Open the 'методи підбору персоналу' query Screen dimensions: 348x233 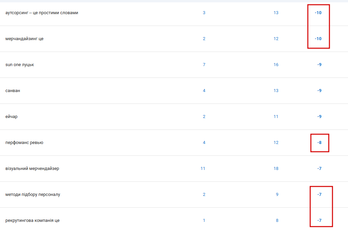[x=33, y=195]
